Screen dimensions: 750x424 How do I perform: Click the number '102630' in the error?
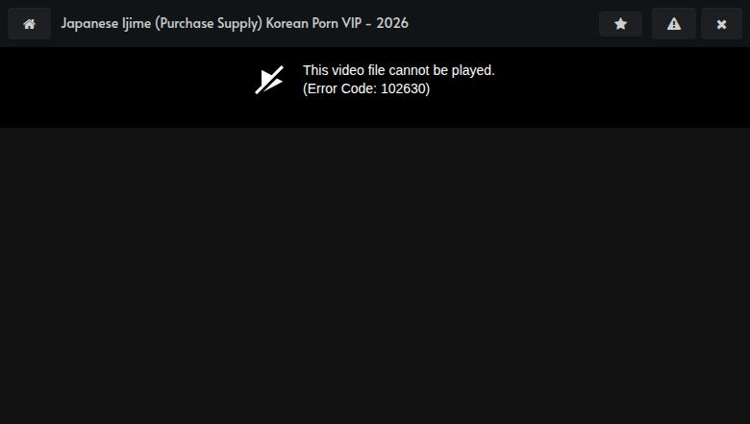click(x=404, y=88)
